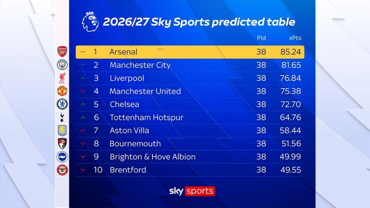The height and width of the screenshot is (208, 370).
Task: Select the highlighted Arsenal row
Action: [190, 52]
